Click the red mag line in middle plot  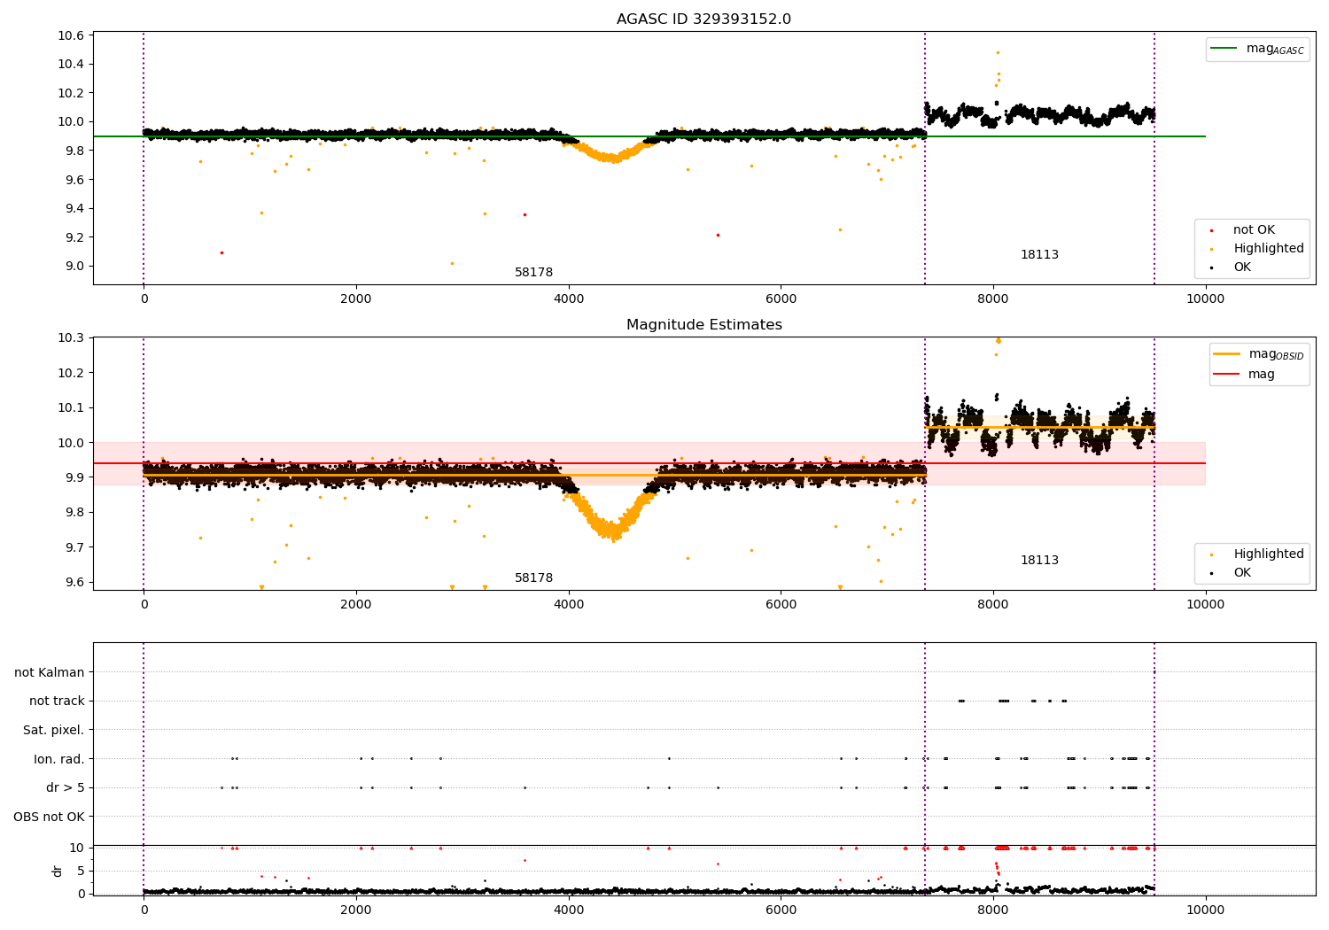(649, 463)
